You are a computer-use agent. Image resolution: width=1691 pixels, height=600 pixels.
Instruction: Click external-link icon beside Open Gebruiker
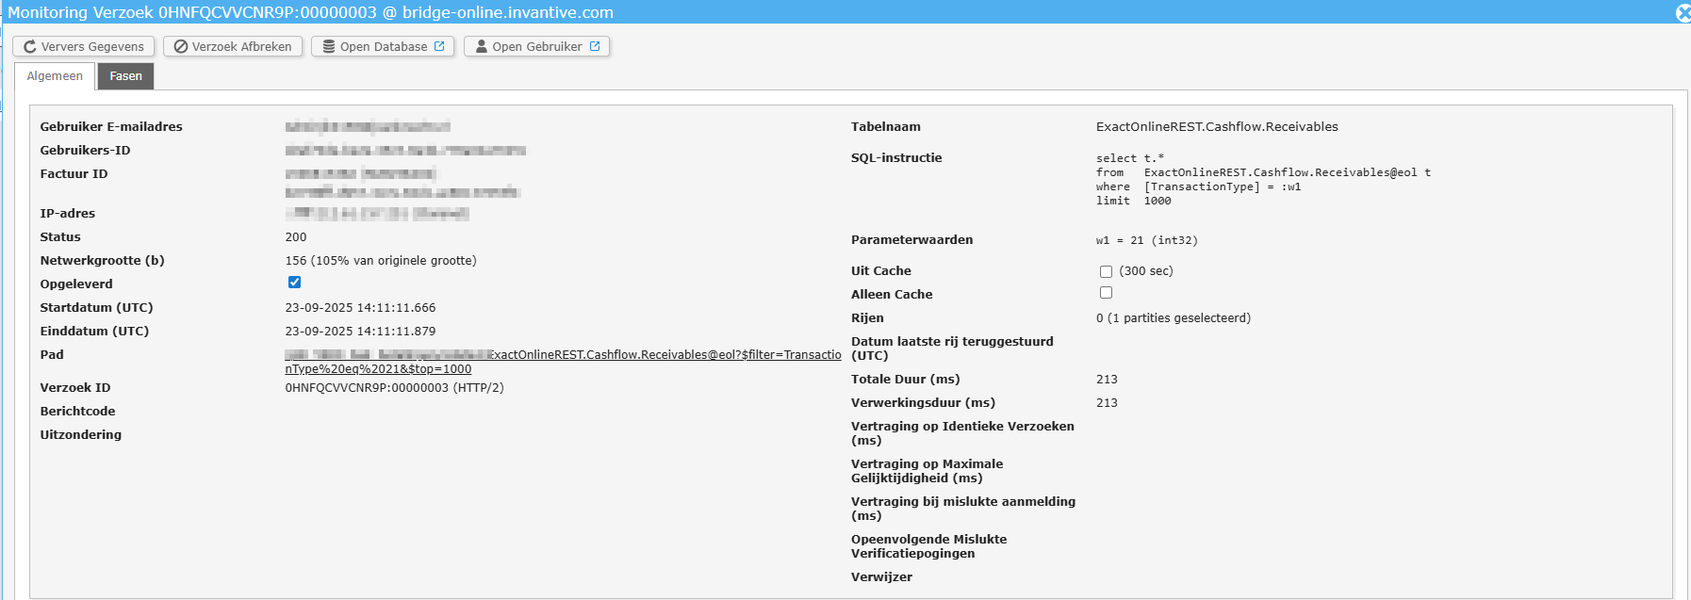point(595,46)
